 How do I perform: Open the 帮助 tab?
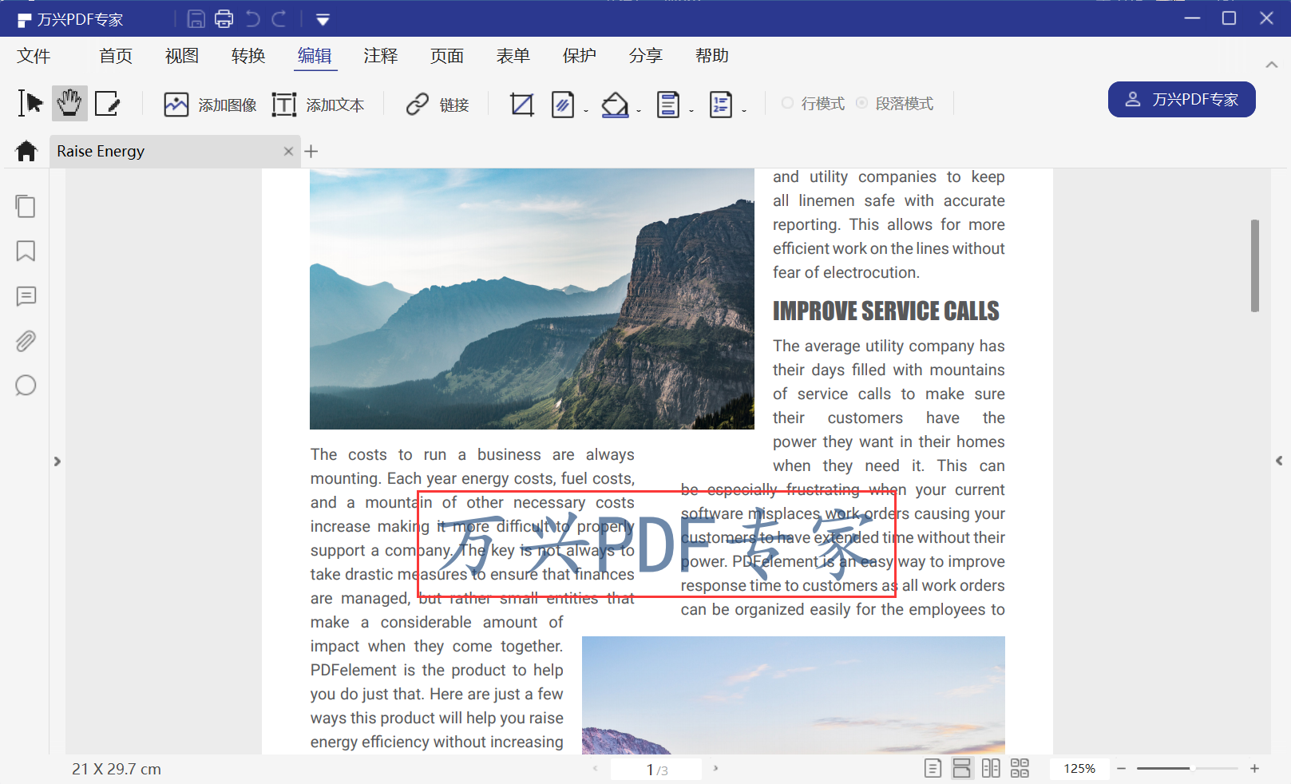click(712, 56)
